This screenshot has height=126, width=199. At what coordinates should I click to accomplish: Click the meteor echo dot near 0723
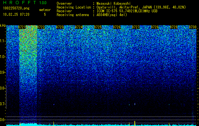click(x=54, y=105)
